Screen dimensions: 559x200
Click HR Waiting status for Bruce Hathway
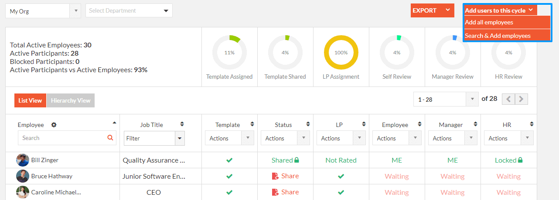tap(508, 176)
